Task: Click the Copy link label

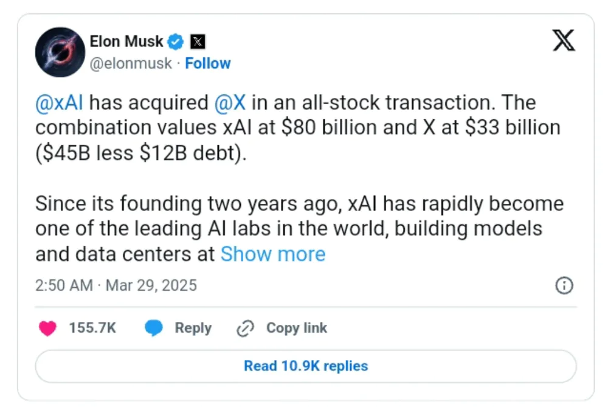Action: 297,328
